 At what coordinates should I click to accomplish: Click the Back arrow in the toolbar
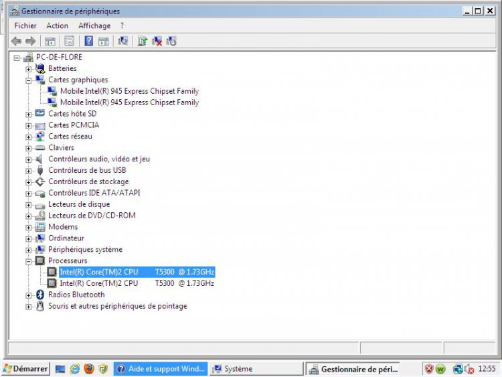point(16,41)
